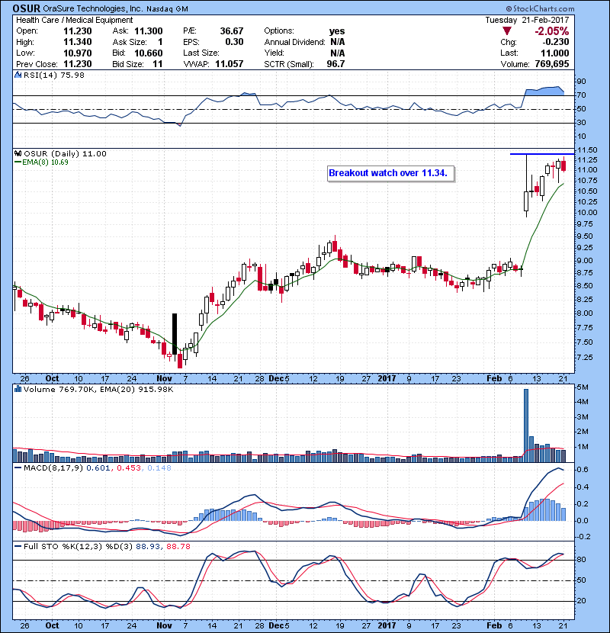Click the Chg value -0.230

(556, 42)
